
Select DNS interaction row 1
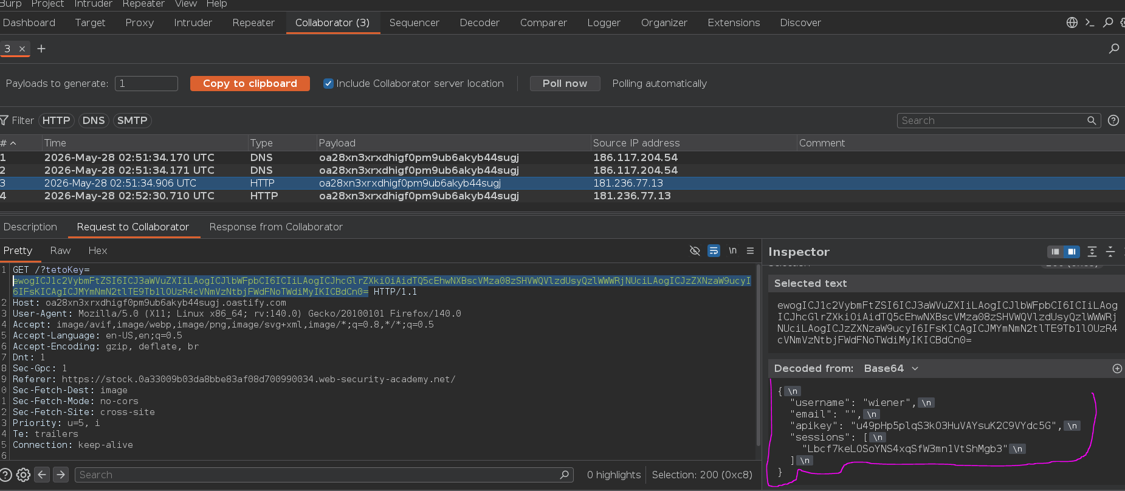click(x=562, y=157)
